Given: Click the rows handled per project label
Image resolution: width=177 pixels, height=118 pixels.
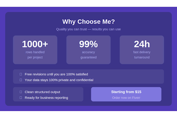Looking at the screenshot, I should coord(35,55).
